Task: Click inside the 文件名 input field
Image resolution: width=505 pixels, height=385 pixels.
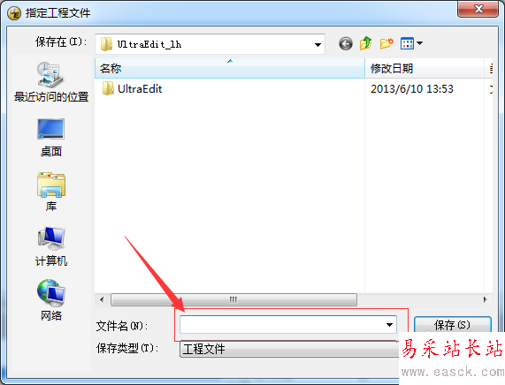Action: pyautogui.click(x=282, y=325)
